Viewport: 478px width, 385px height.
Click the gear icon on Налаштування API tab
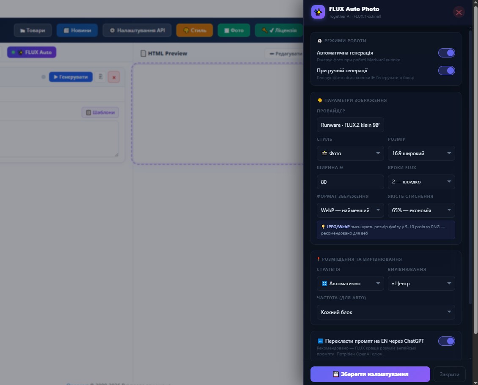(112, 30)
